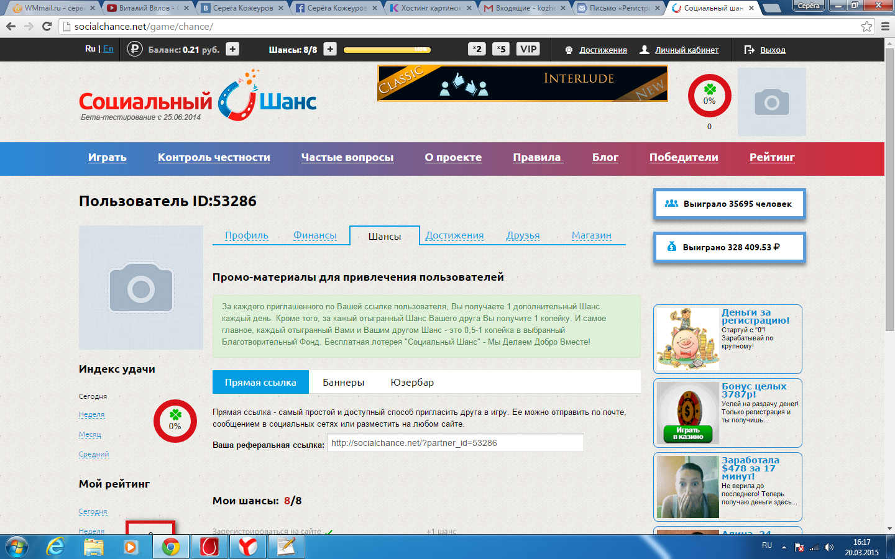Viewport: 895px width, 559px height.
Task: Click Сегодня under Мой рейтинг
Action: [93, 511]
